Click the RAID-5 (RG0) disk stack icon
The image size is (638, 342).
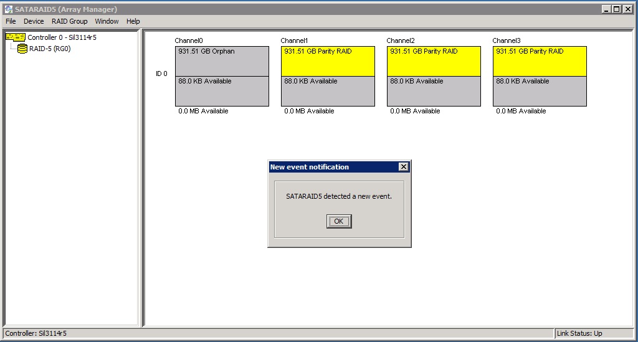click(22, 49)
